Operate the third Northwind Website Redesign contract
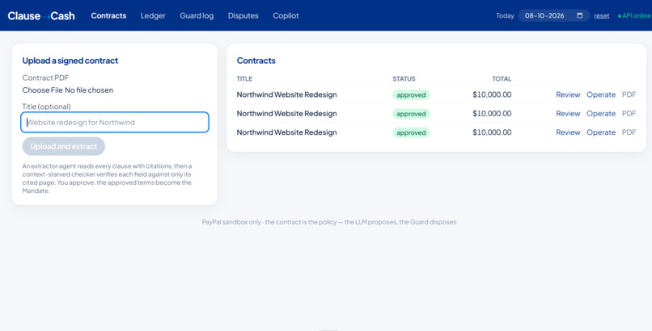 coord(601,132)
